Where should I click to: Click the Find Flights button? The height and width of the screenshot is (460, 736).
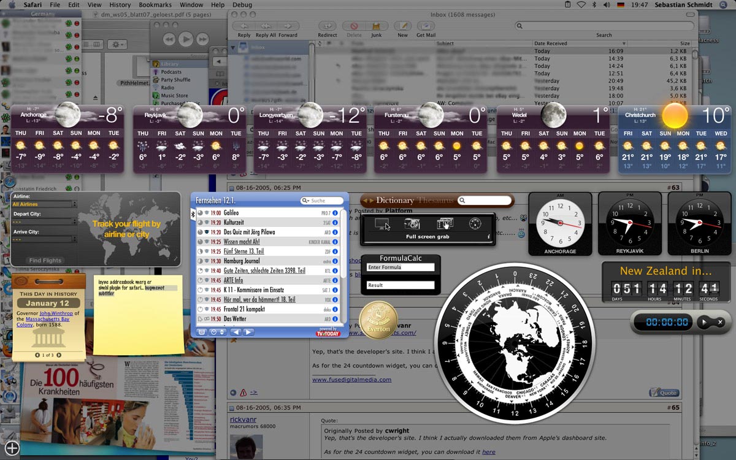click(x=45, y=261)
